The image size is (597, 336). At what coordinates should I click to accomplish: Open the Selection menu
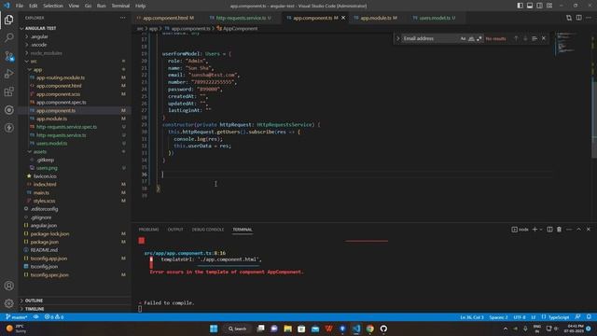53,6
